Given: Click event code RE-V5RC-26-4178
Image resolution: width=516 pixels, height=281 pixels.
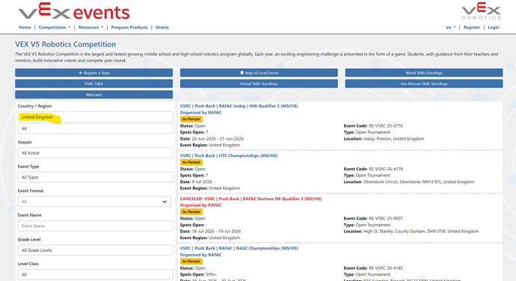Looking at the screenshot, I should click(386, 169).
